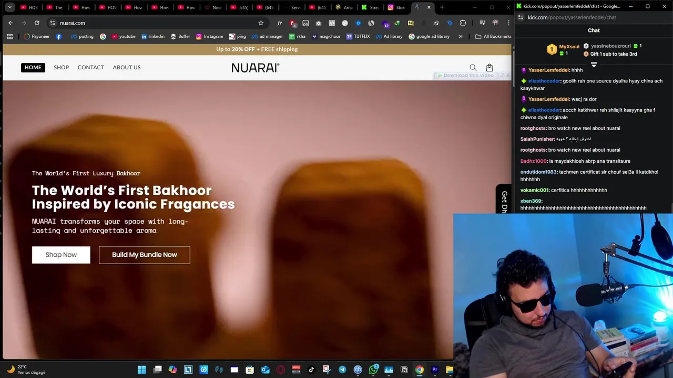Open a new browser tab
The width and height of the screenshot is (673, 378).
(x=442, y=7)
